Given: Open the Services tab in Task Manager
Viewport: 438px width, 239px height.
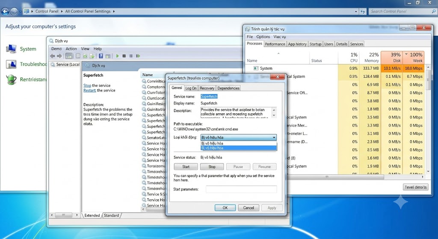Looking at the screenshot, I should [357, 44].
